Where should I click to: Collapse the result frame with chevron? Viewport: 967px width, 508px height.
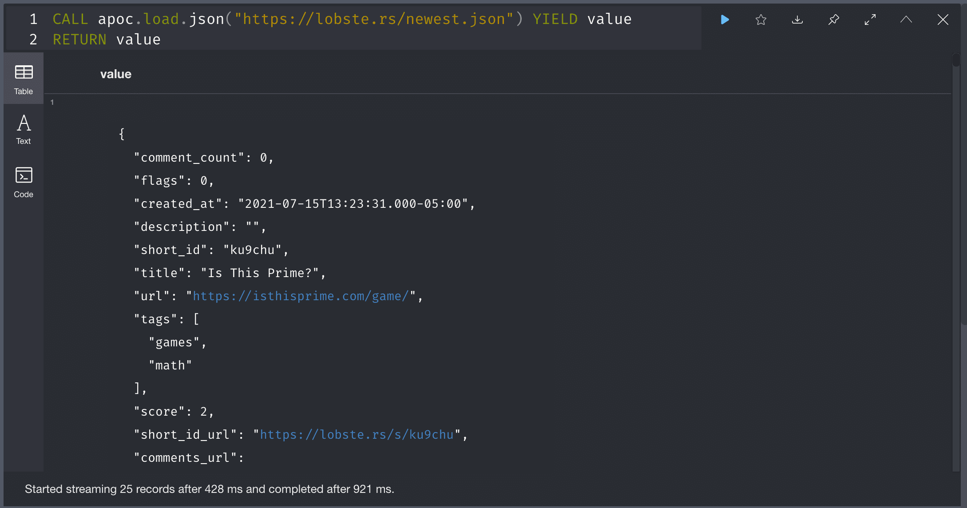pyautogui.click(x=906, y=20)
